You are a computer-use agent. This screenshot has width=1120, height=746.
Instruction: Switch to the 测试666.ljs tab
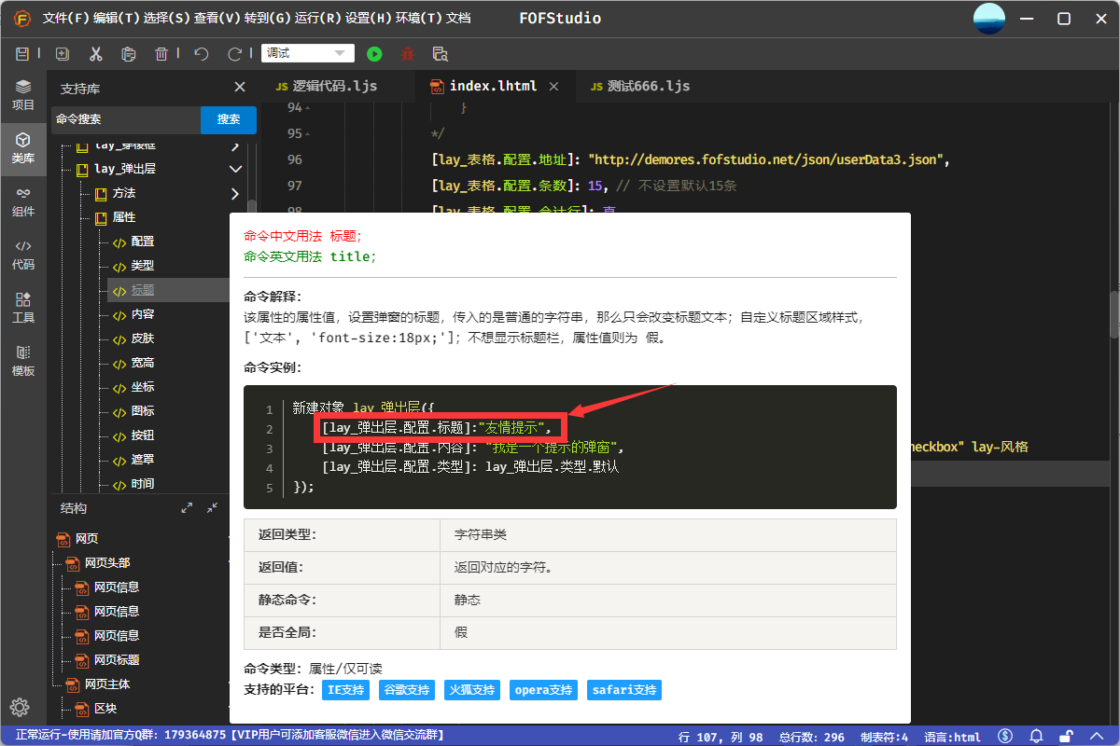tap(639, 86)
